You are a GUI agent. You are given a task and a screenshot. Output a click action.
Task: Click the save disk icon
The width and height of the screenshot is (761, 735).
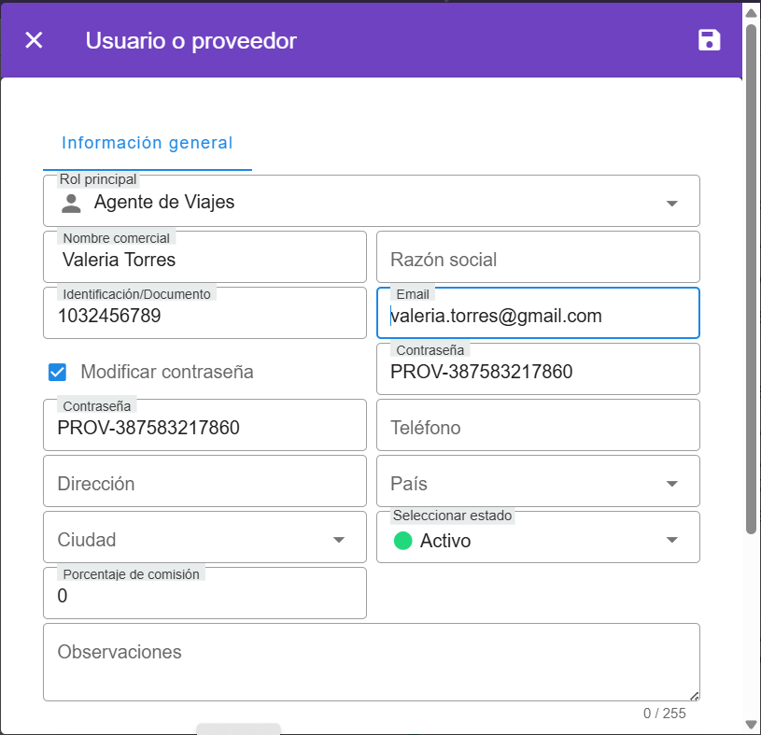coord(710,40)
